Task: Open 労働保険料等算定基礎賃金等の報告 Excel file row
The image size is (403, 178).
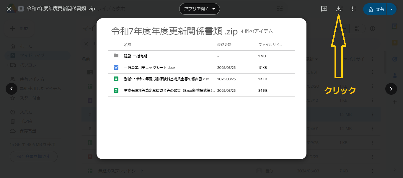Action: (201, 90)
